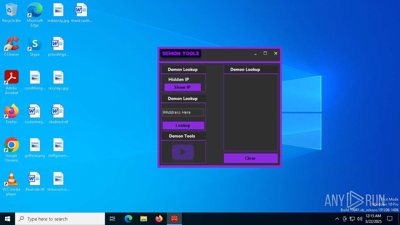Open the notification center icon
This screenshot has width=400, height=225.
pyautogui.click(x=390, y=219)
